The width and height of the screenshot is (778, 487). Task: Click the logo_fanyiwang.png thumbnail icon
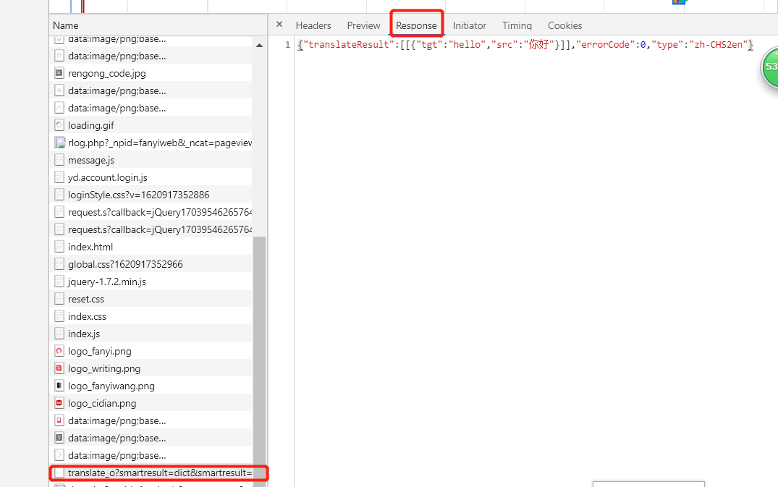pos(59,386)
